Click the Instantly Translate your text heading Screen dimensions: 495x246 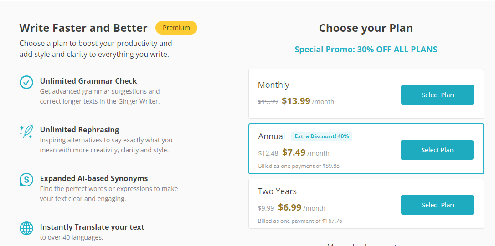[92, 227]
